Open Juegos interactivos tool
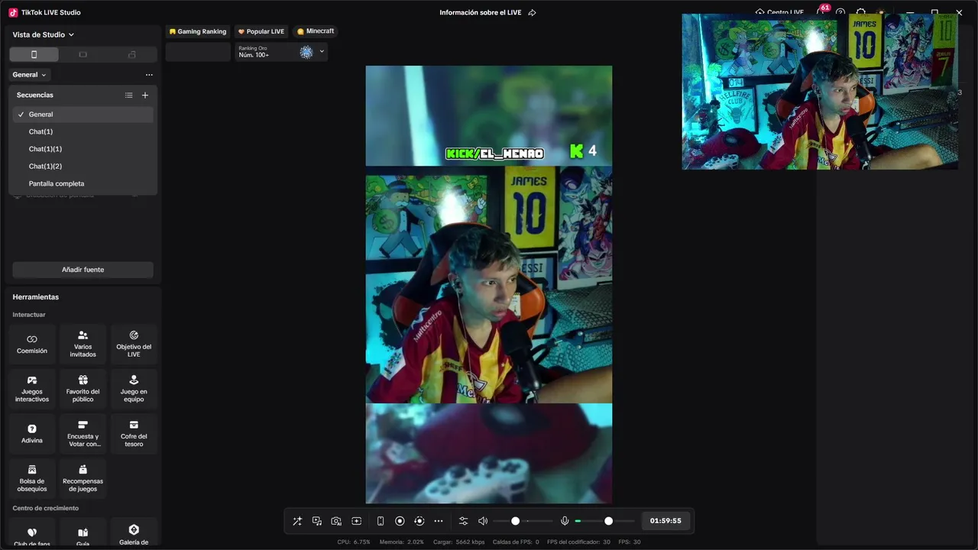This screenshot has height=550, width=978. (x=32, y=390)
